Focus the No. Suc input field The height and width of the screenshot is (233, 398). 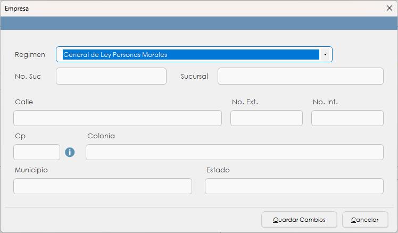[111, 76]
